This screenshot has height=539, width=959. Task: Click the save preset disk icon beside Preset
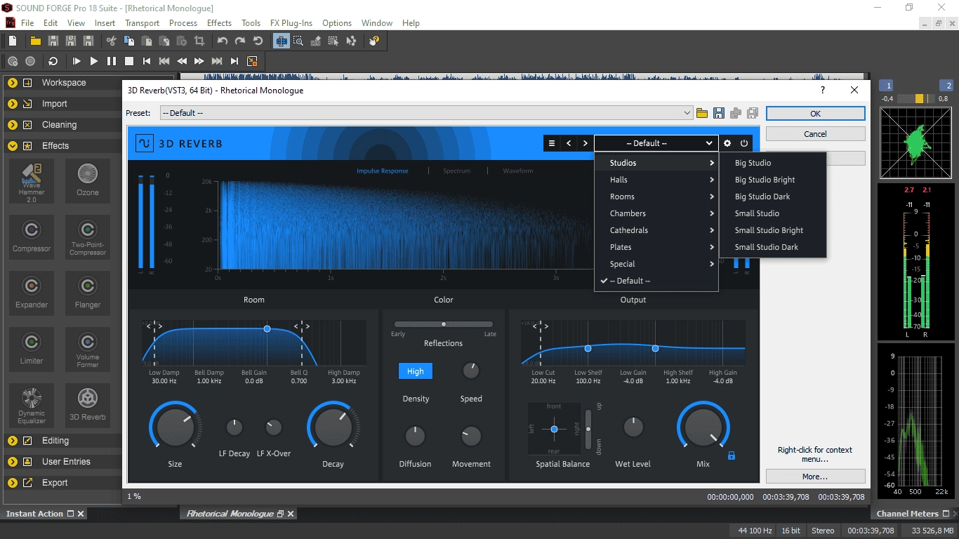718,113
